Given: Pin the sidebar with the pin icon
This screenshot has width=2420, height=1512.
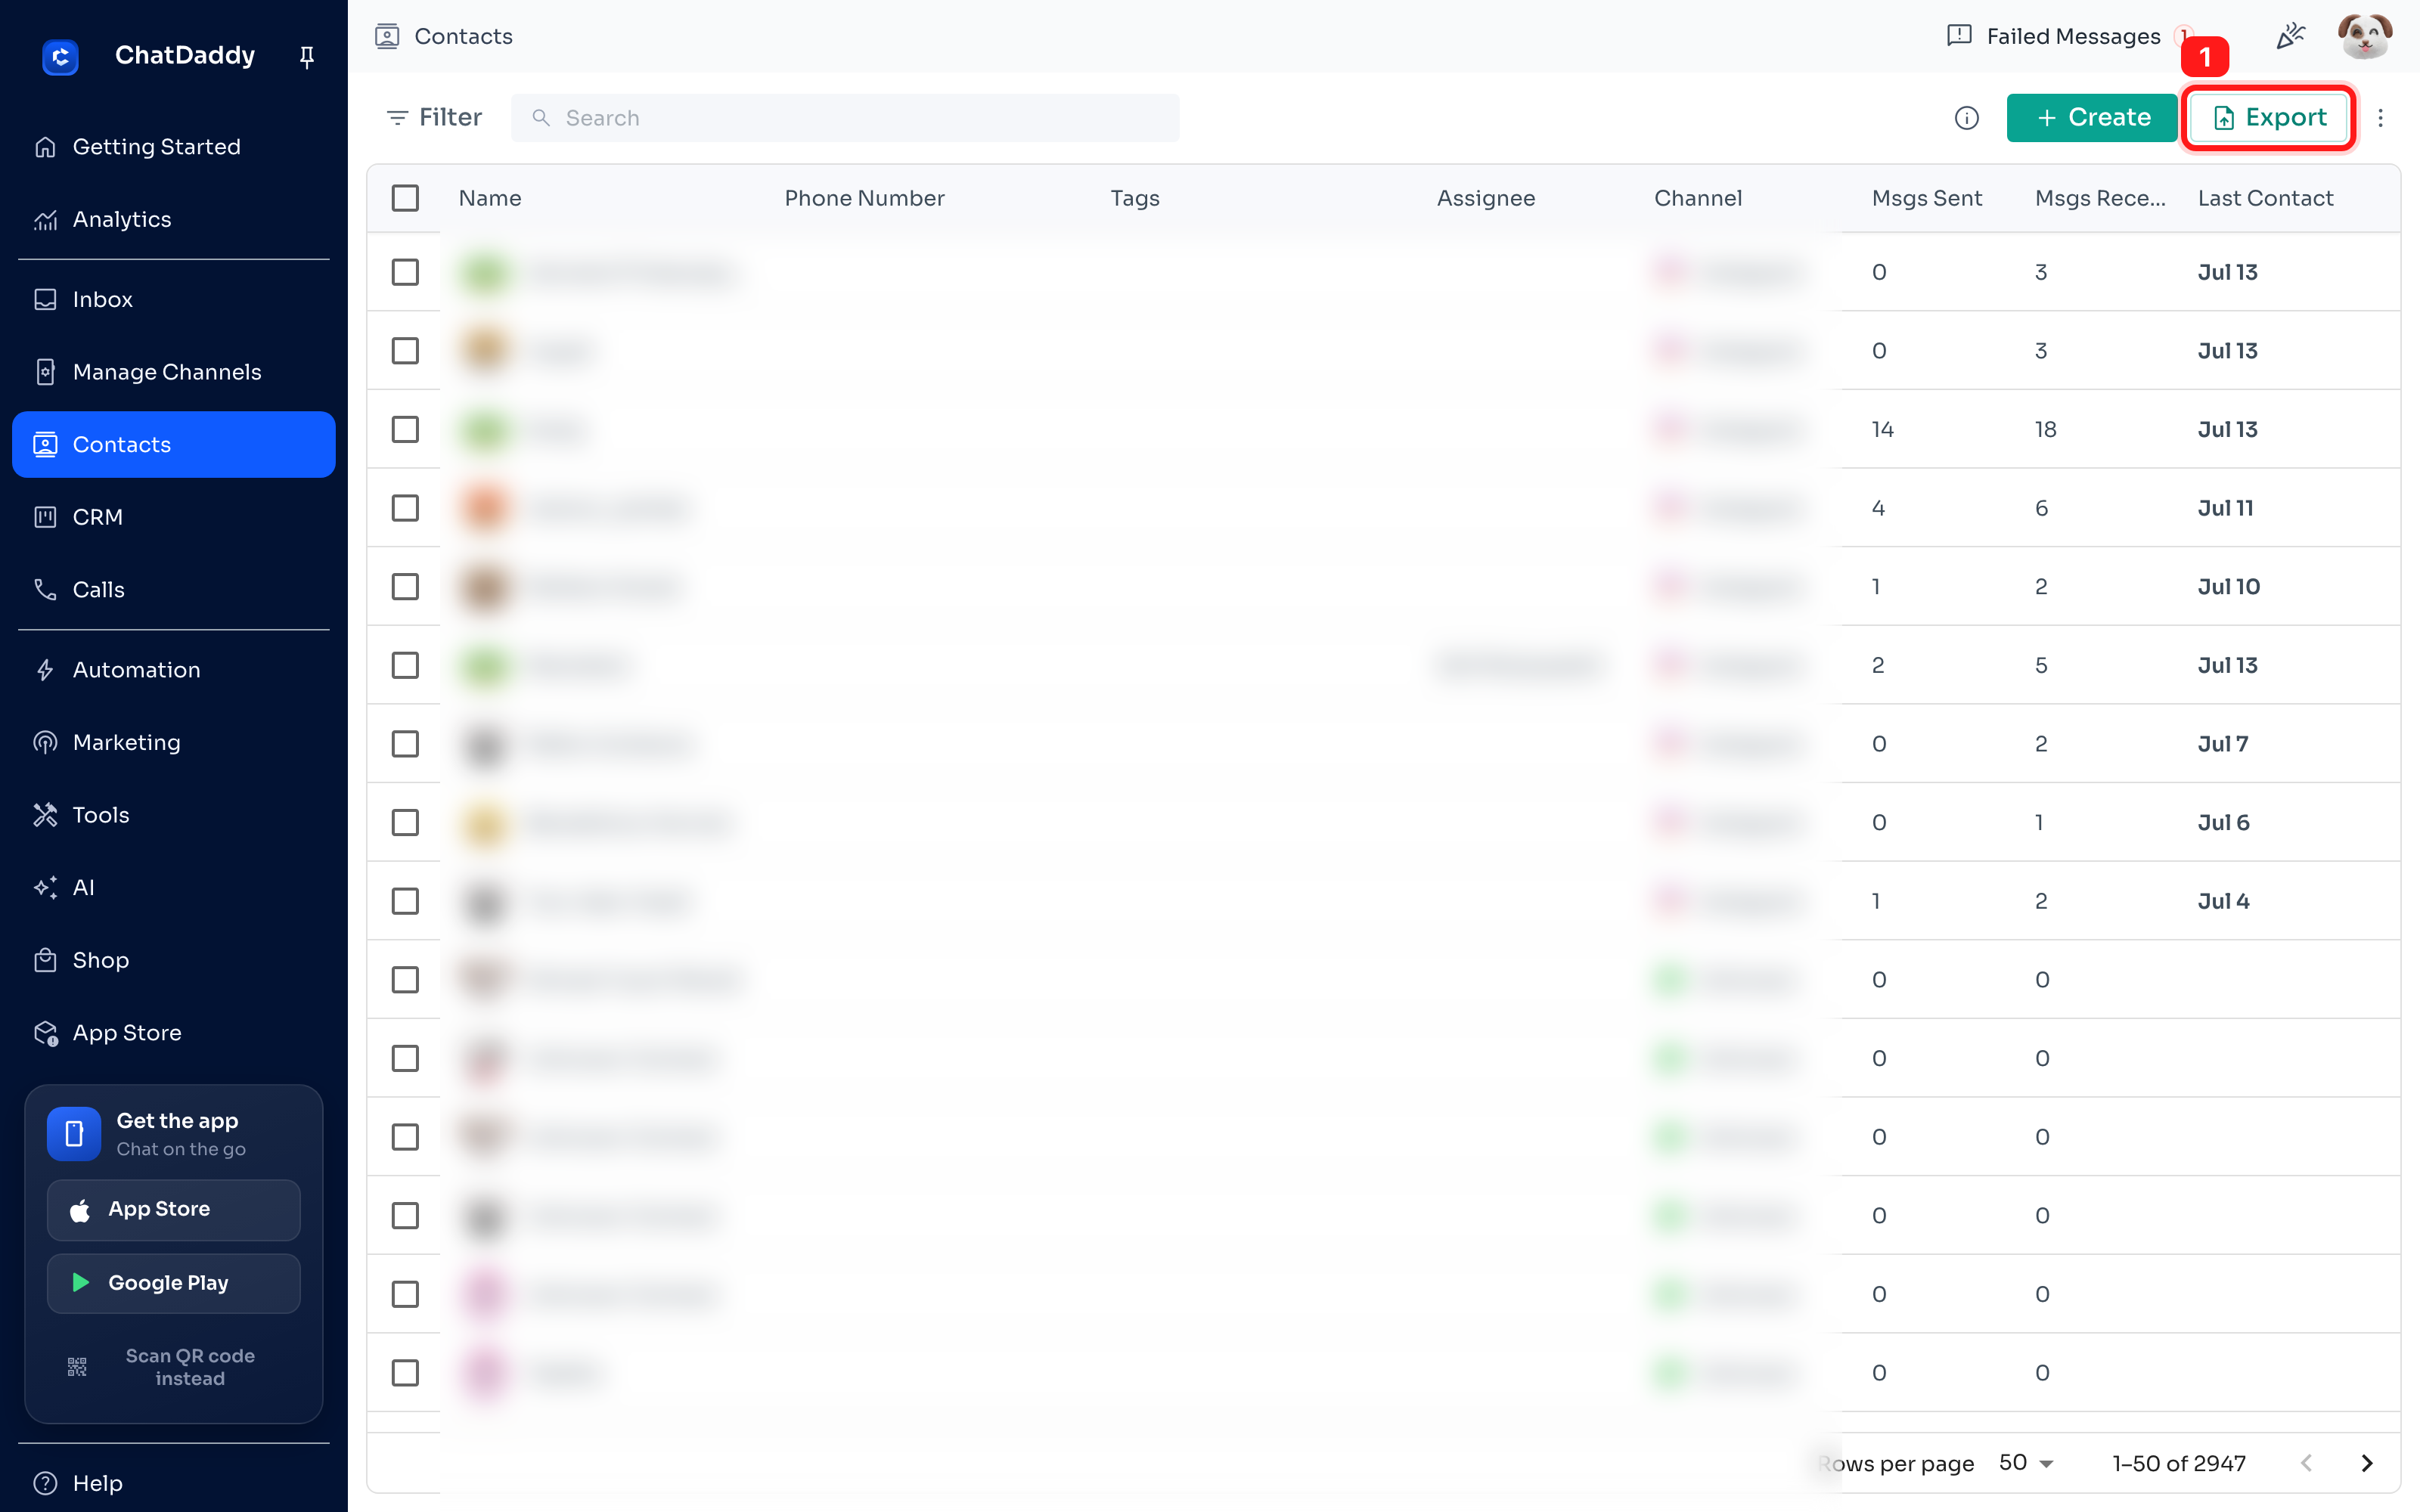Looking at the screenshot, I should point(307,57).
